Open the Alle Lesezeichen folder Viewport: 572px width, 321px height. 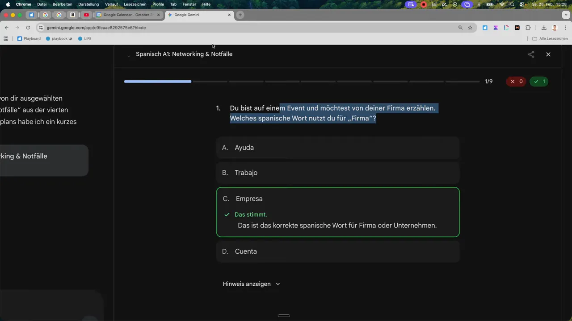point(550,39)
